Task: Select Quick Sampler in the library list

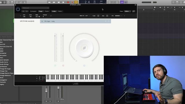Action: point(4,60)
